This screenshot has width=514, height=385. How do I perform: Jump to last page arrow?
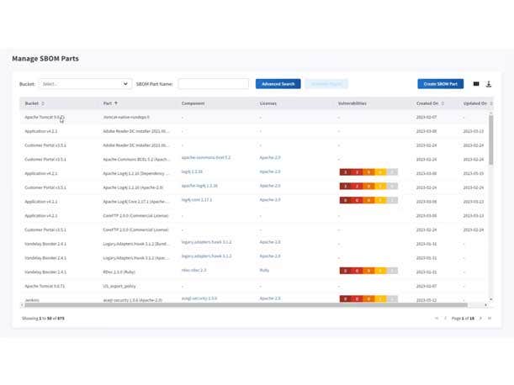pyautogui.click(x=489, y=319)
